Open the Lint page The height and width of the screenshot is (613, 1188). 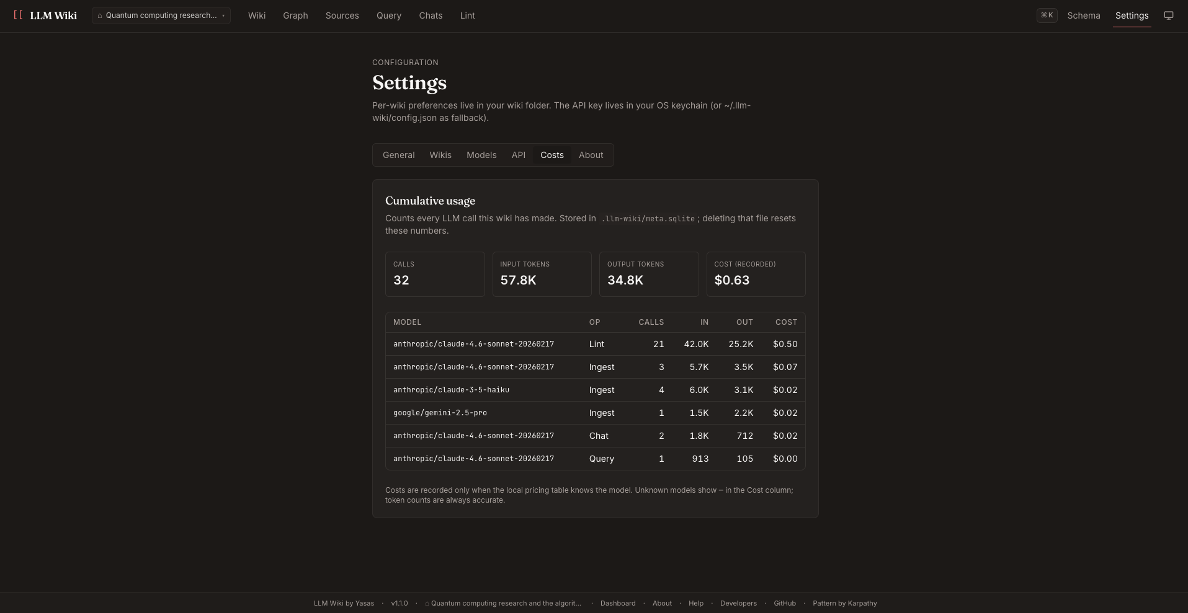pyautogui.click(x=467, y=15)
